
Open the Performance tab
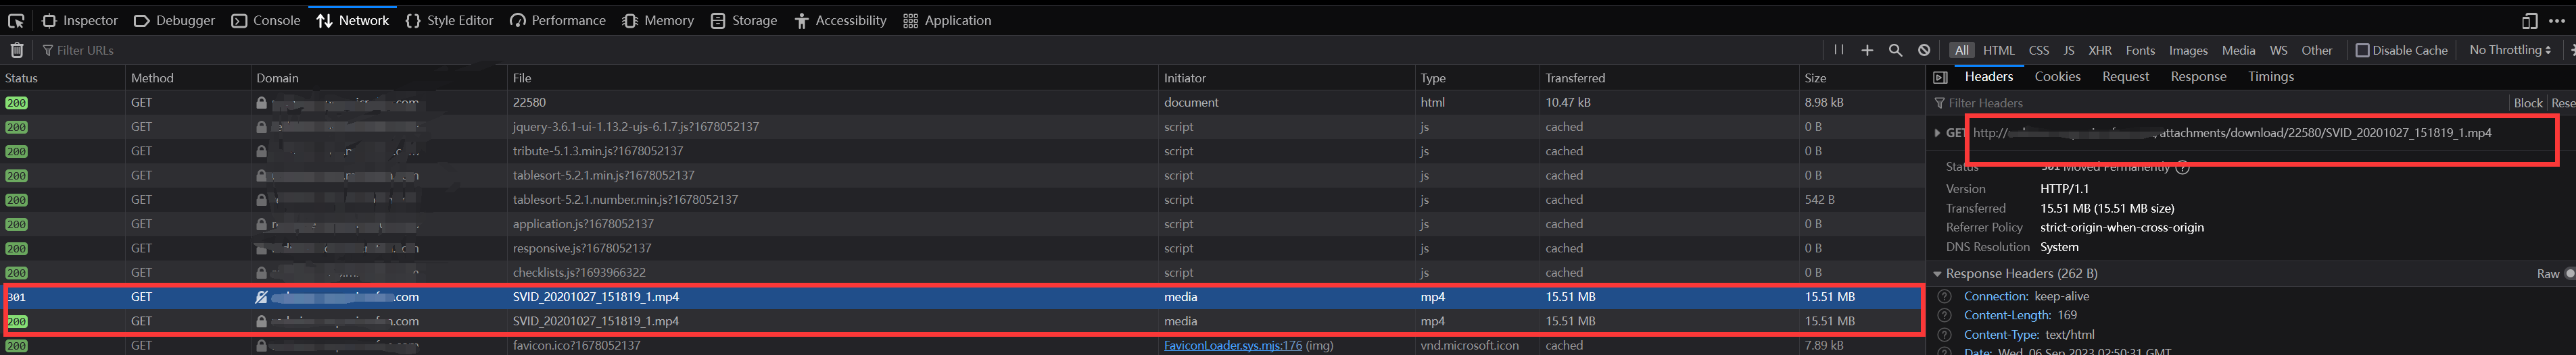[557, 20]
